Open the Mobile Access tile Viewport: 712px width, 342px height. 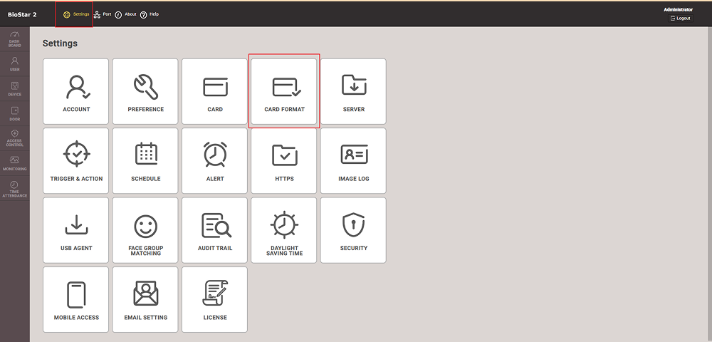click(x=76, y=299)
